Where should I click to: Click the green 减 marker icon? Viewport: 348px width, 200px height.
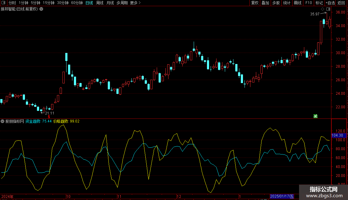click(x=315, y=116)
